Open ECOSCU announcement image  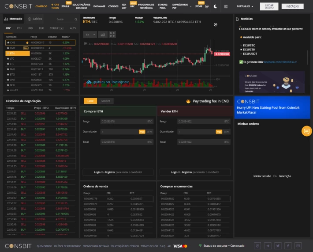coord(272,82)
